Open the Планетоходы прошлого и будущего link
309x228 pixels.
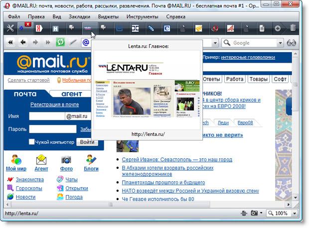(163, 182)
